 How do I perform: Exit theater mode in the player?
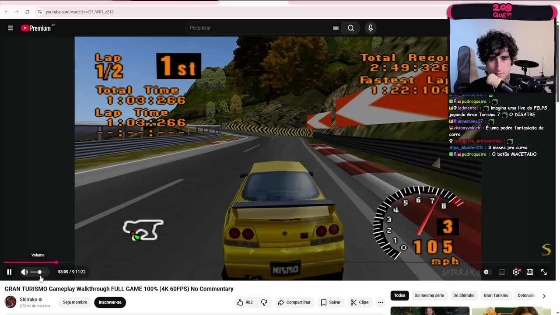point(530,272)
